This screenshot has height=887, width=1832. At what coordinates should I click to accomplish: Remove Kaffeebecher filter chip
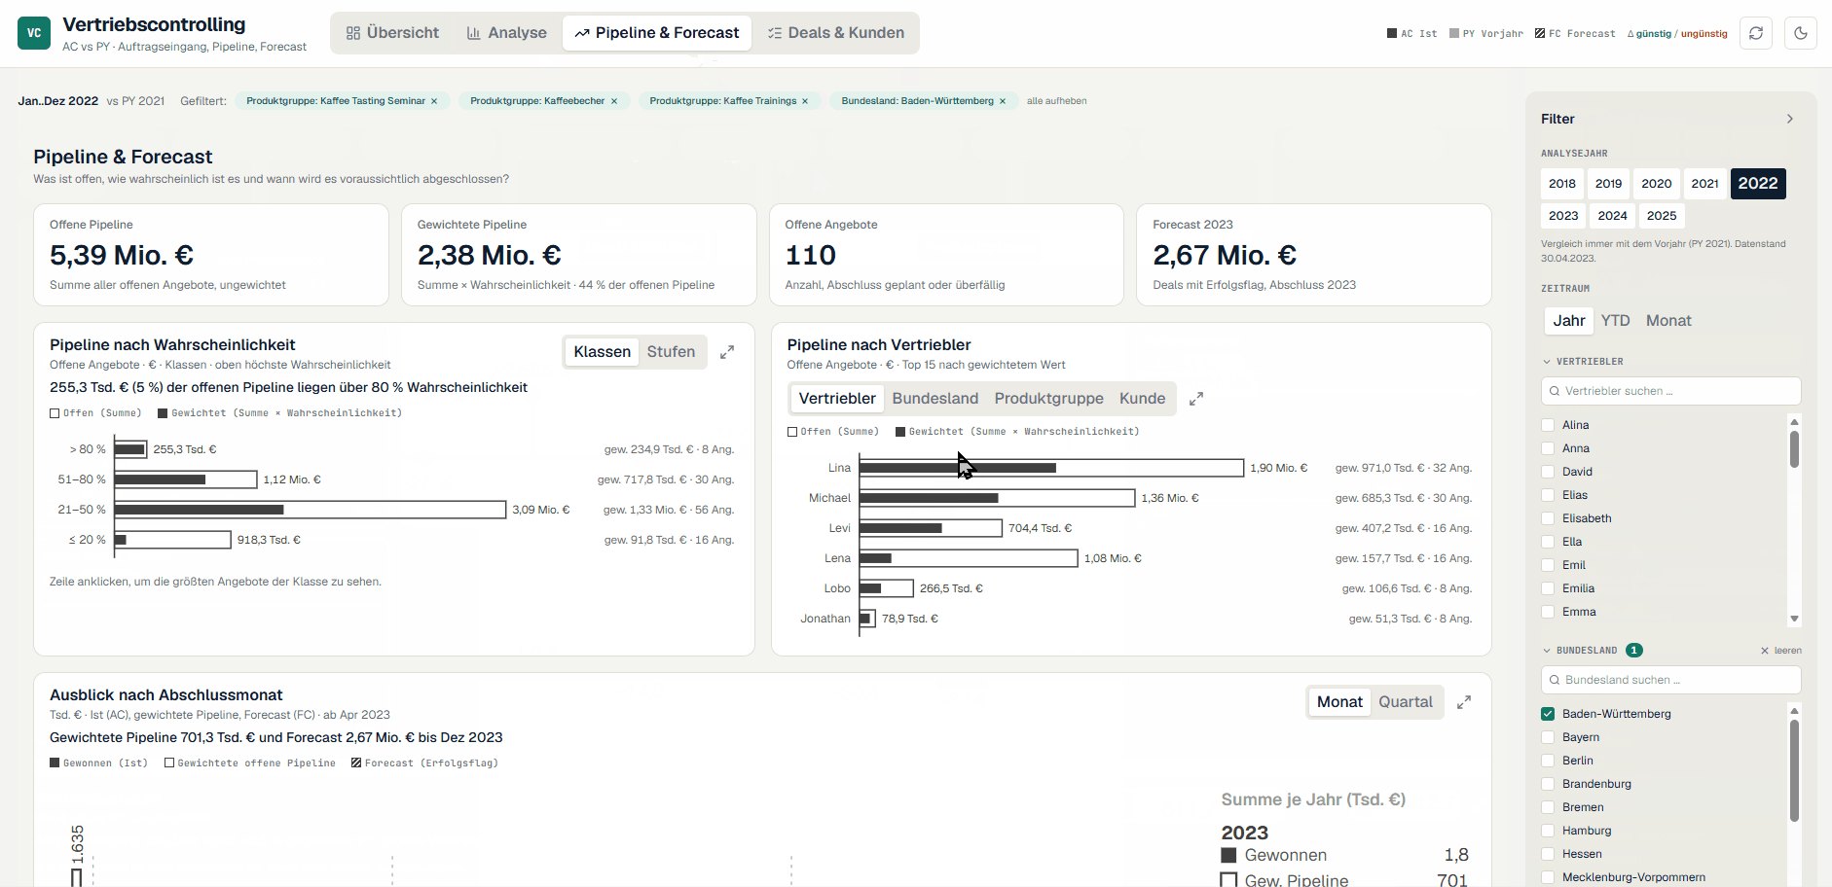pyautogui.click(x=614, y=101)
